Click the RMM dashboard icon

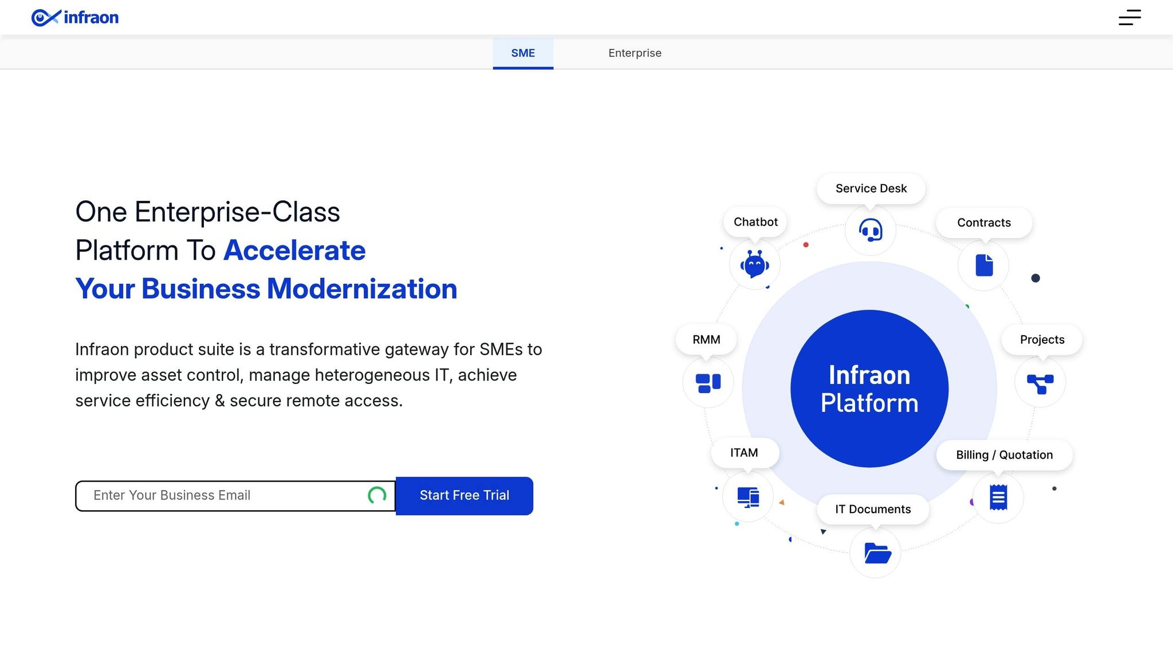pyautogui.click(x=708, y=383)
